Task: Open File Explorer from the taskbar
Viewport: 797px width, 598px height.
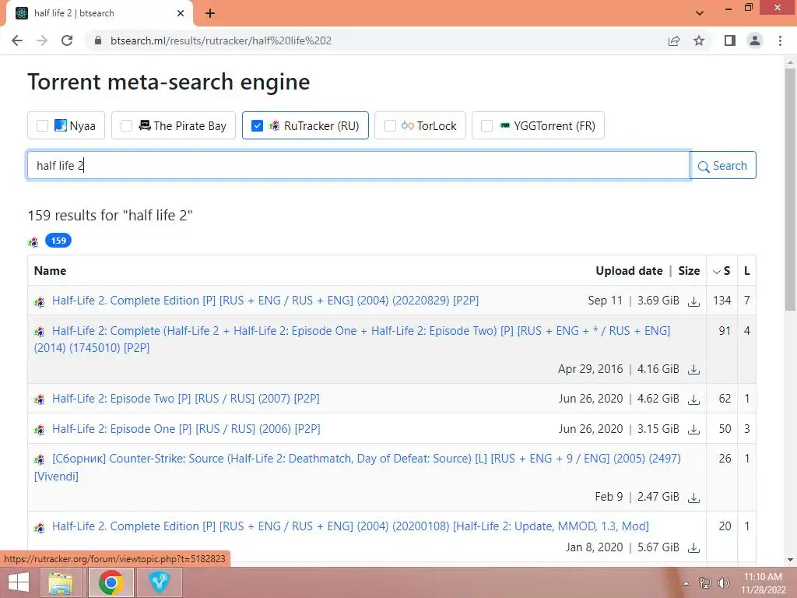Action: tap(61, 582)
